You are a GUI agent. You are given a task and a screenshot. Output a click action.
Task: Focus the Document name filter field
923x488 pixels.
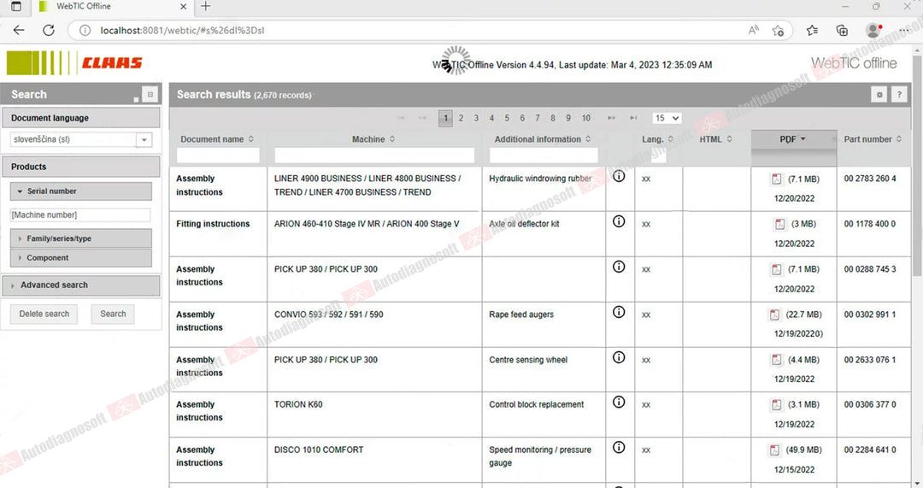pos(218,156)
